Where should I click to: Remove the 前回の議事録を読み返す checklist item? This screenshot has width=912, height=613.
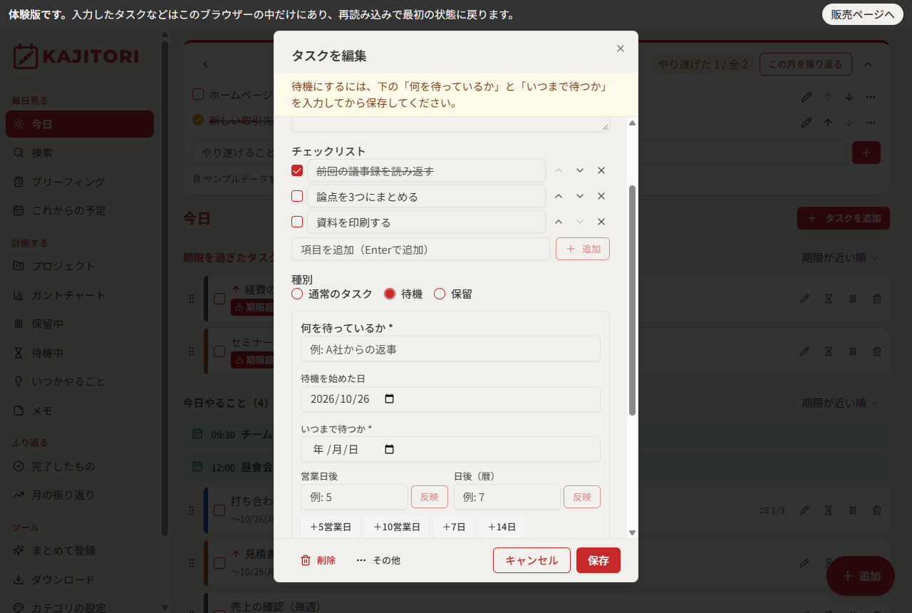(x=601, y=170)
